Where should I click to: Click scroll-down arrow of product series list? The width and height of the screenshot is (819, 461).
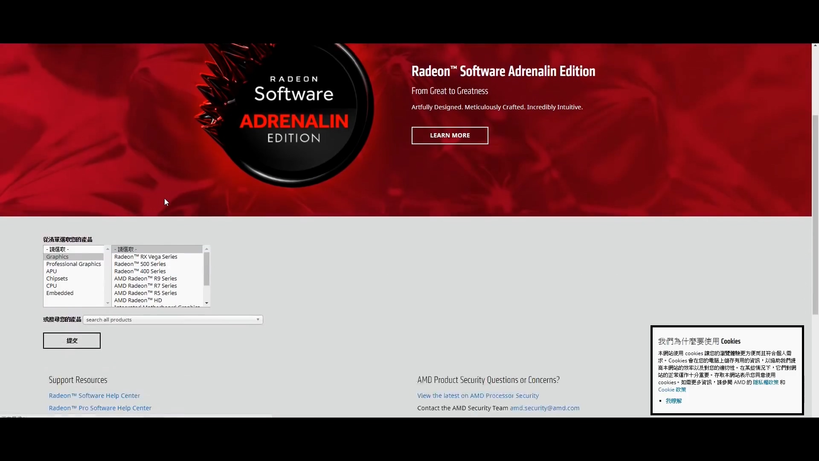click(x=206, y=303)
